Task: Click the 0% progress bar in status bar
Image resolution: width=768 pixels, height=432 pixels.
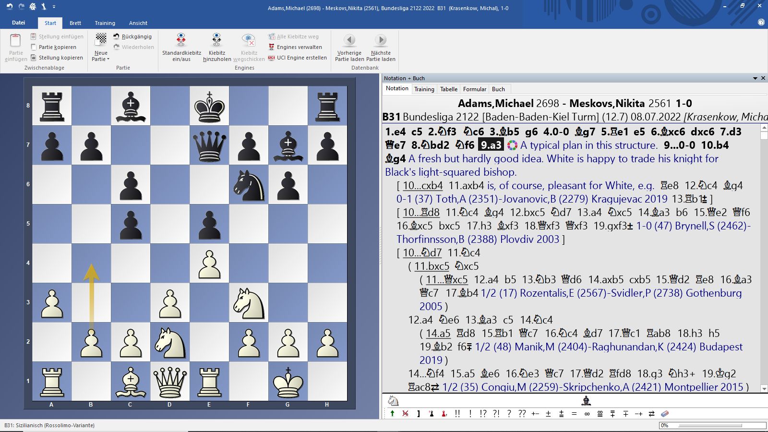Action: coord(712,425)
